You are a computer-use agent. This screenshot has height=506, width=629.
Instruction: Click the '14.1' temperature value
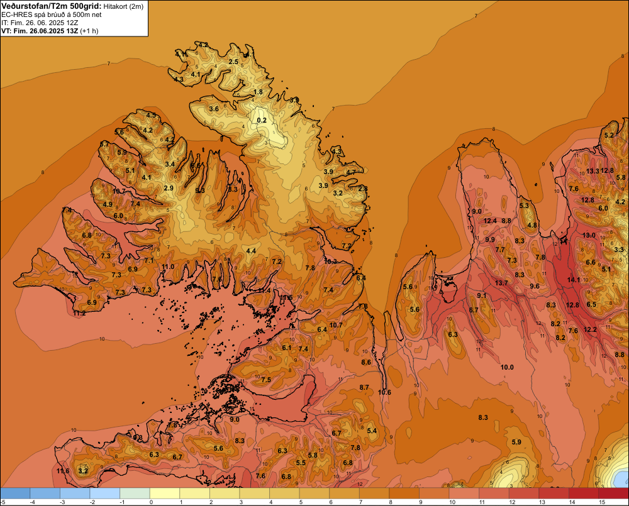click(574, 280)
